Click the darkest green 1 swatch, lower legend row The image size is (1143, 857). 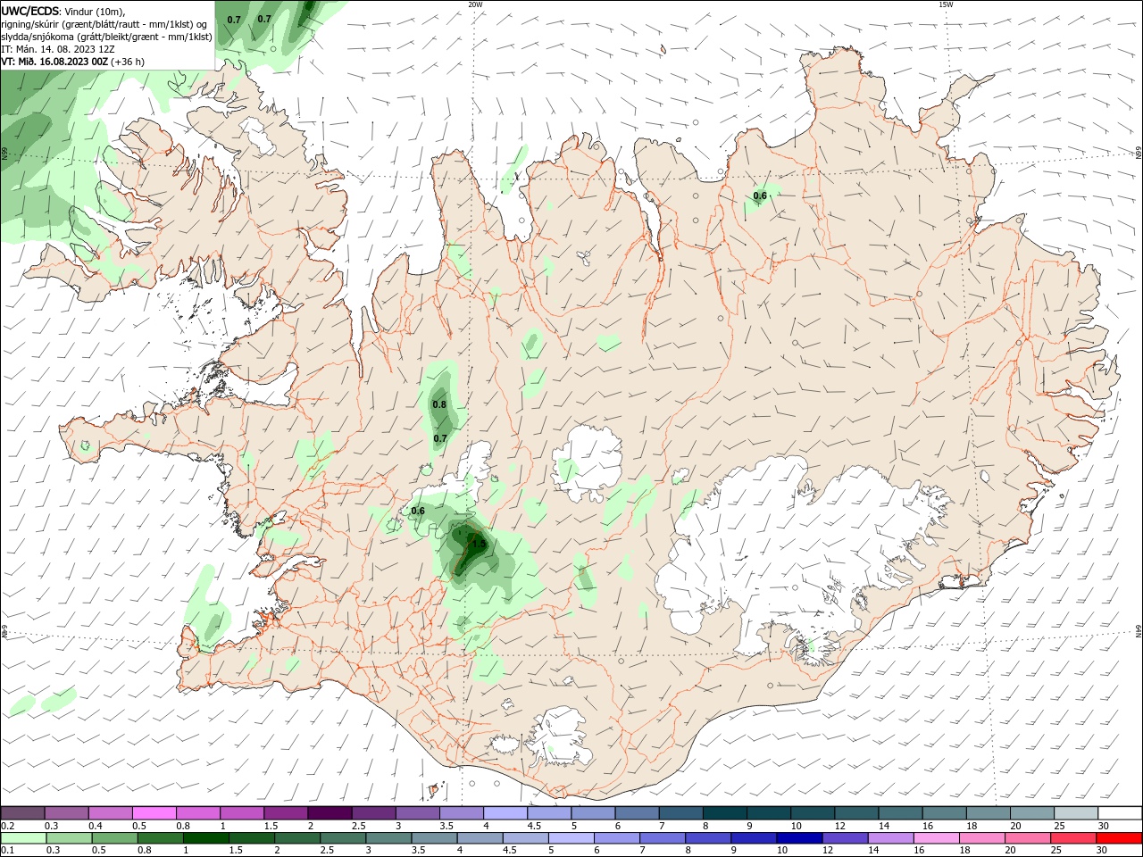click(206, 838)
